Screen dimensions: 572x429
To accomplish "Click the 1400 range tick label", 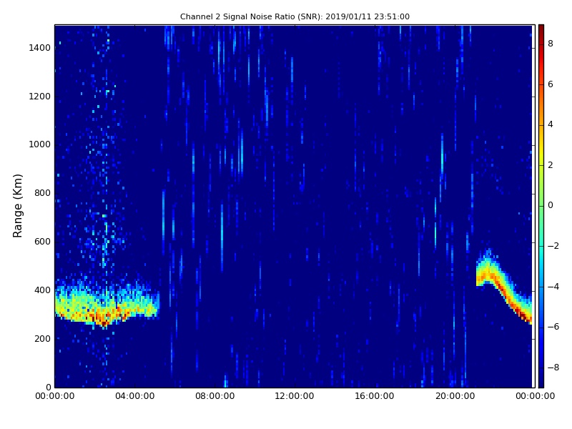I will coord(40,48).
